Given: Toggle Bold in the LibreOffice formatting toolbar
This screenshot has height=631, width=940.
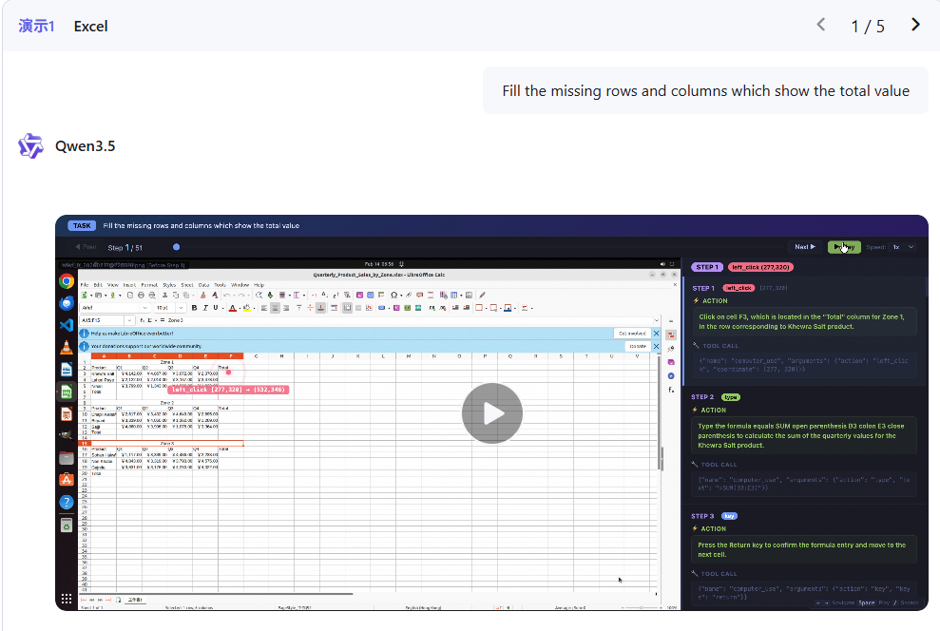Looking at the screenshot, I should (x=194, y=308).
